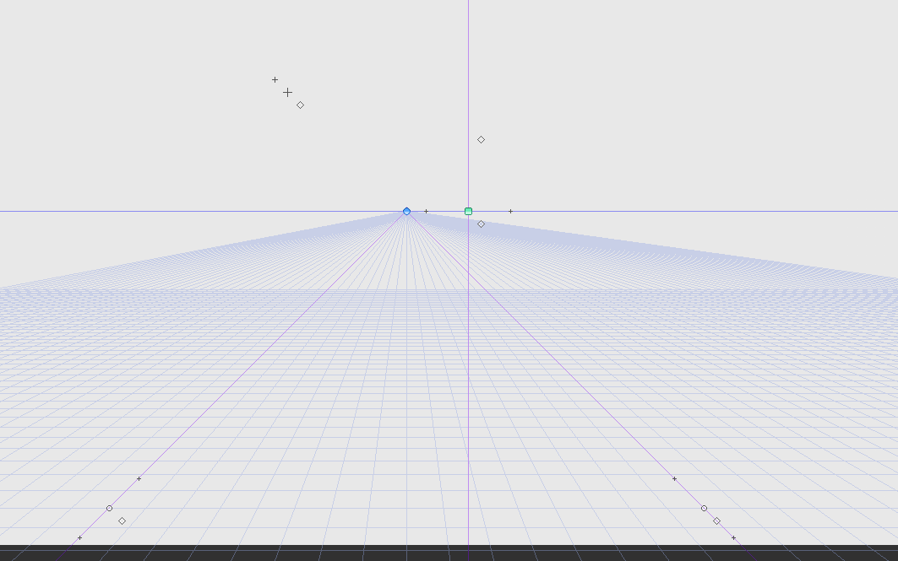Image resolution: width=898 pixels, height=561 pixels.
Task: Click the upper plus handle on the right guide line
Action: [x=675, y=478]
